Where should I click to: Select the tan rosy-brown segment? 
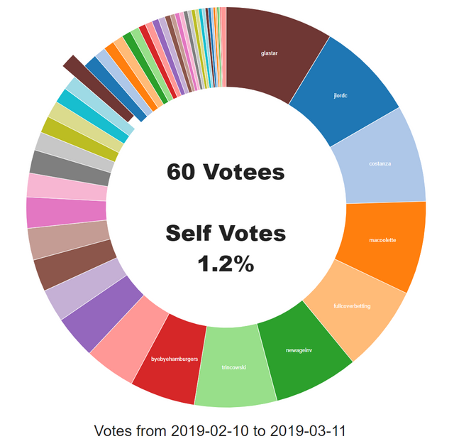click(x=68, y=239)
